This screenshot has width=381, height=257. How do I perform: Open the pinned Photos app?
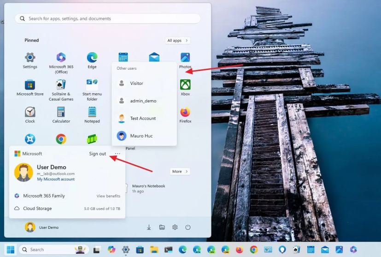click(x=185, y=60)
